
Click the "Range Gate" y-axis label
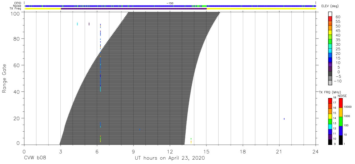[4, 78]
